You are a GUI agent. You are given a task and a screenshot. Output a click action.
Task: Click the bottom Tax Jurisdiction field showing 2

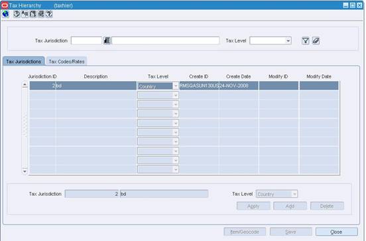click(x=91, y=194)
